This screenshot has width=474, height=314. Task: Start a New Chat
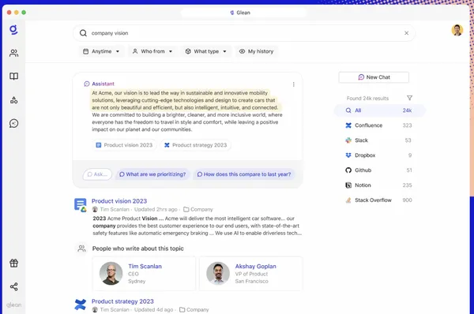(x=374, y=77)
